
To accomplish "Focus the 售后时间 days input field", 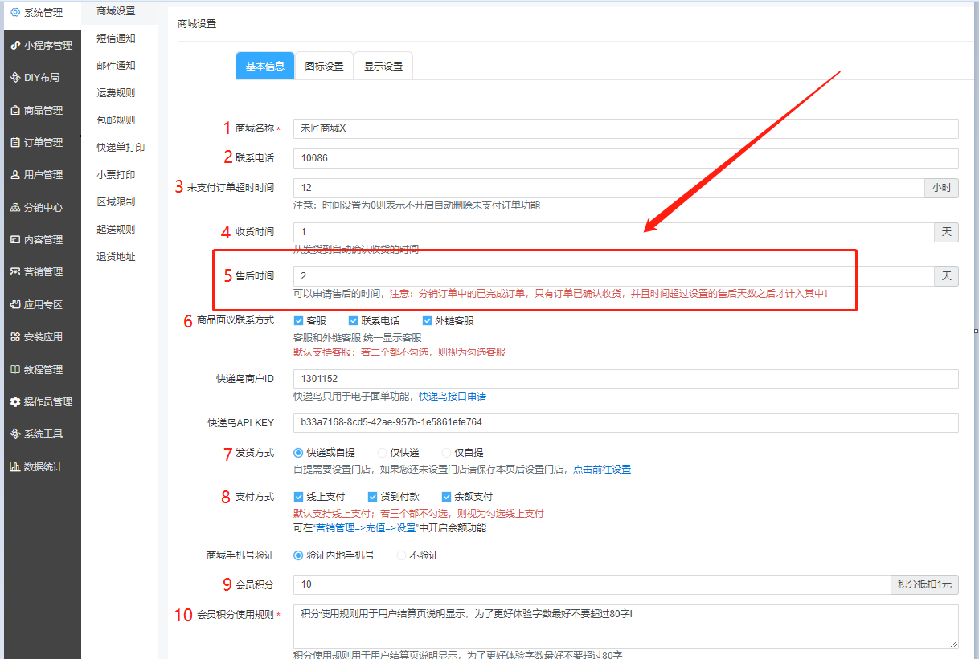I will pyautogui.click(x=612, y=276).
